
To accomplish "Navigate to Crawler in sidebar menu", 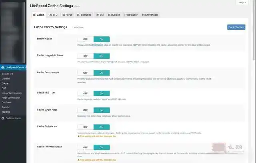I will point(6,107).
